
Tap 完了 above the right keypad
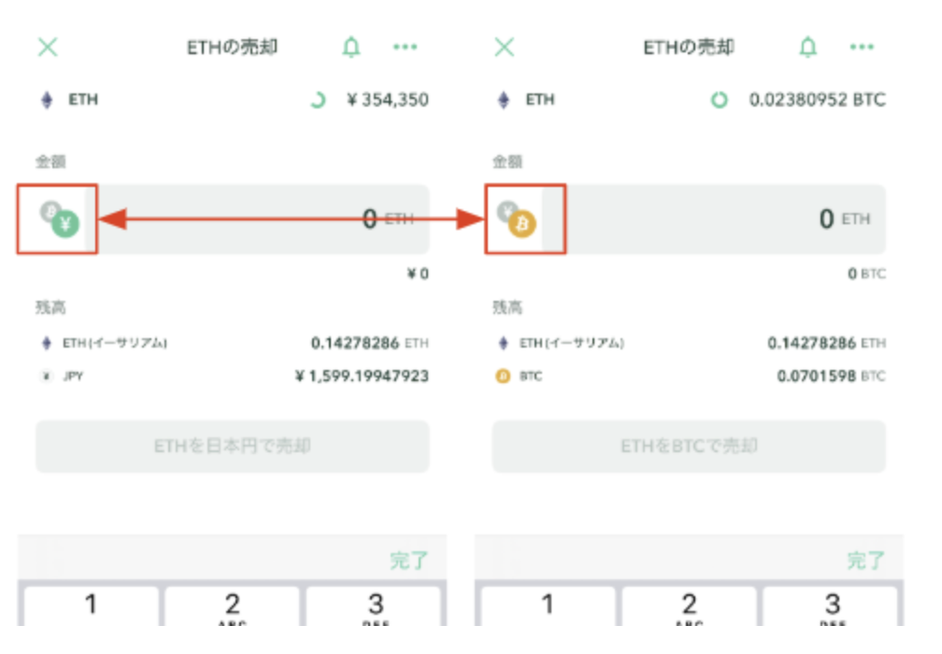click(x=865, y=561)
